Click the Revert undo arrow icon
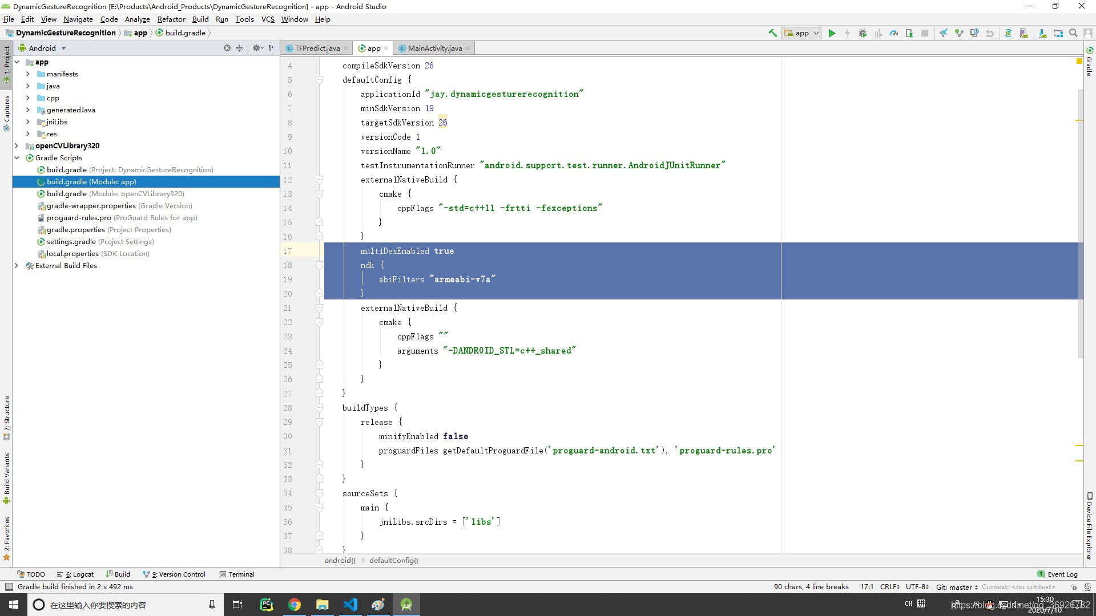1096x616 pixels. (x=990, y=33)
